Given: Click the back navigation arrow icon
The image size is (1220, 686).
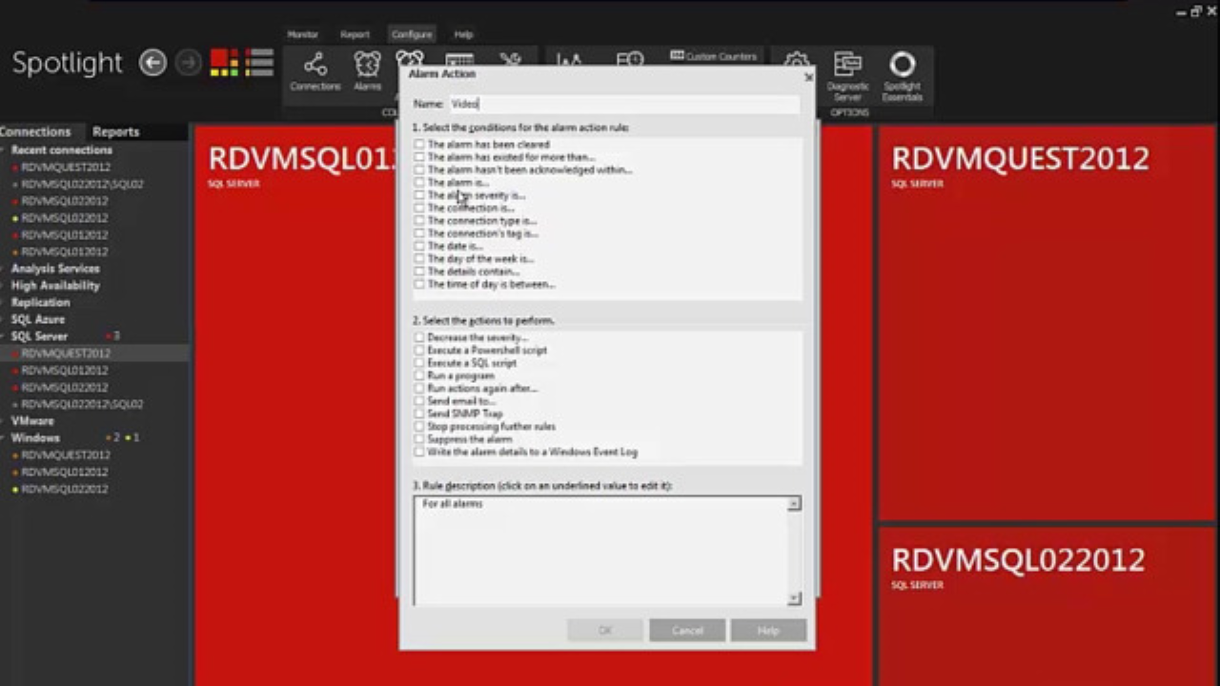Looking at the screenshot, I should pyautogui.click(x=152, y=63).
